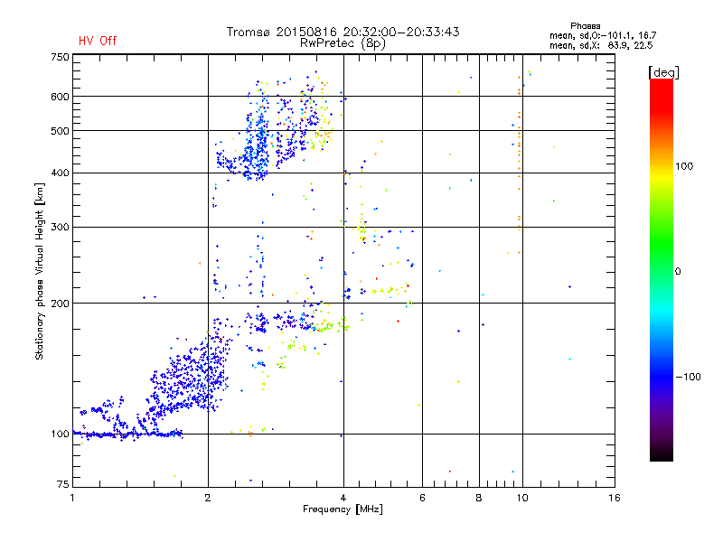Image resolution: width=723 pixels, height=542 pixels.
Task: Select the title 'Tromsø 20150816 20:32:00-20:33:43'
Action: [343, 32]
